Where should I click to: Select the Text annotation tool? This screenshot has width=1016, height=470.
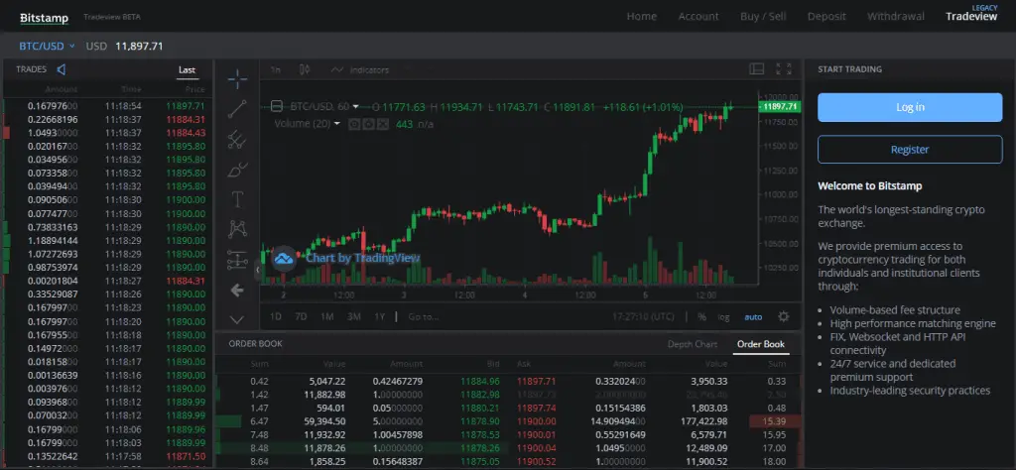tap(237, 199)
